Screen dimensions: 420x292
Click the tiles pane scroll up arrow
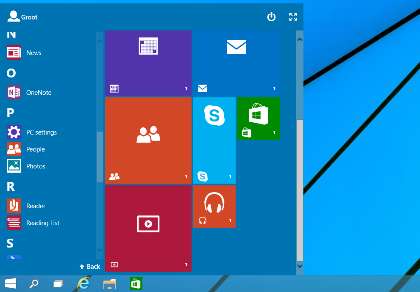point(300,39)
